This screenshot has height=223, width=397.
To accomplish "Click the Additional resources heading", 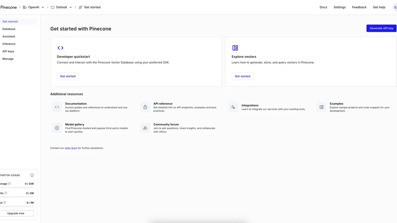I will pyautogui.click(x=67, y=94).
